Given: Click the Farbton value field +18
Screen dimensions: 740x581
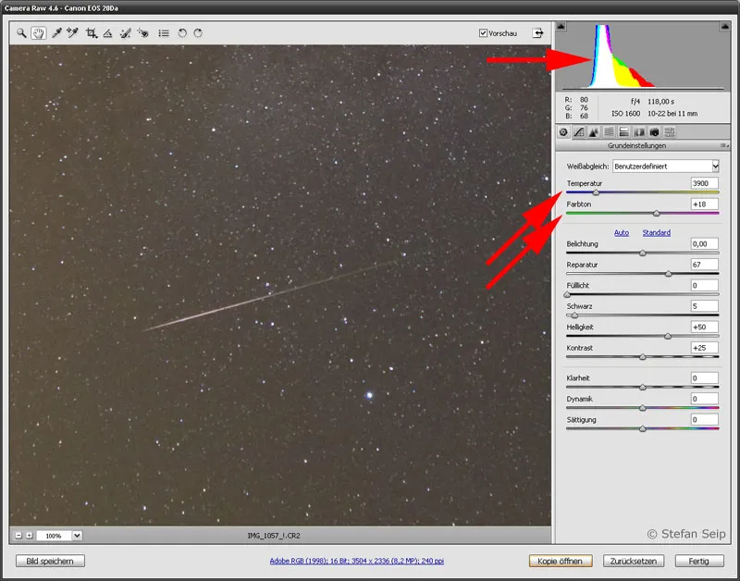Looking at the screenshot, I should pyautogui.click(x=705, y=204).
